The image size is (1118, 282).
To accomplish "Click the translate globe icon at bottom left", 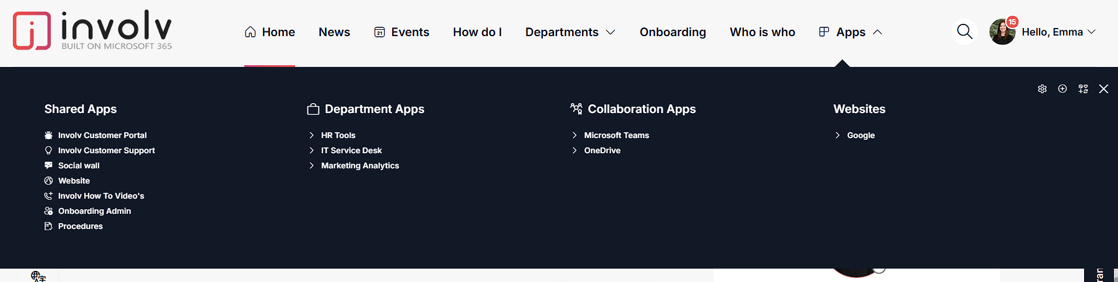I will (38, 276).
